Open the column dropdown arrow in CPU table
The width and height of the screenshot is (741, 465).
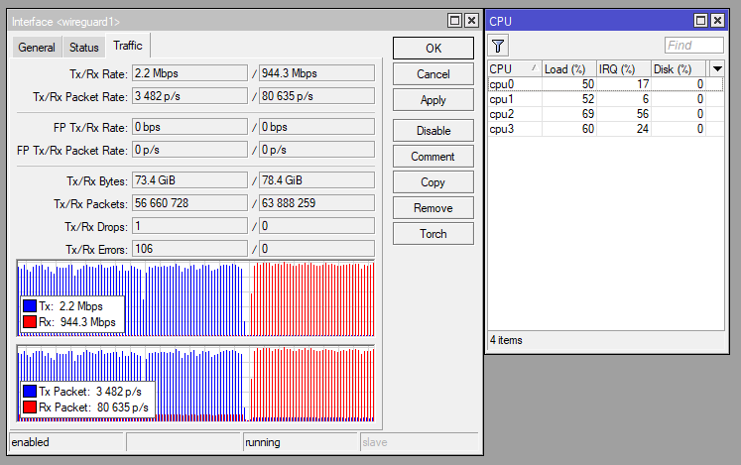717,69
